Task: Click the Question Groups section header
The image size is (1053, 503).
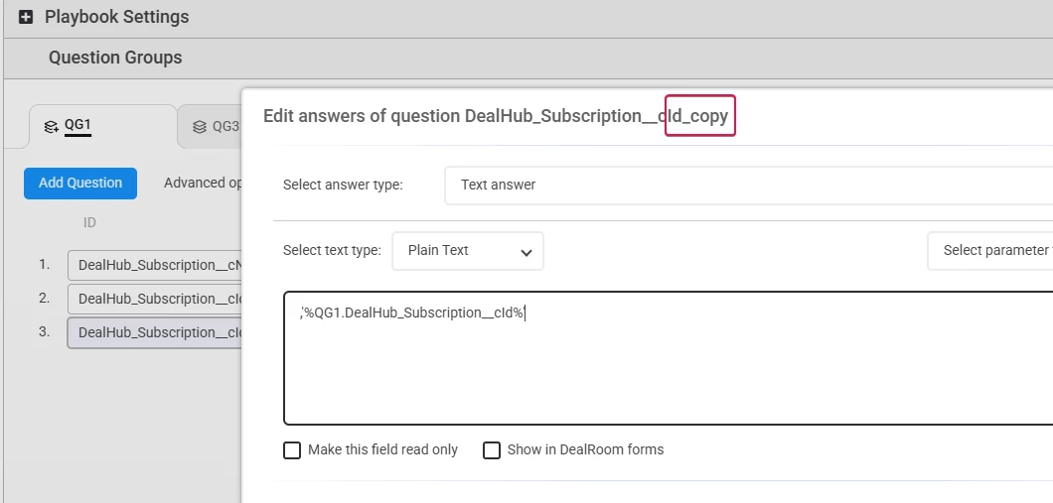Action: (x=115, y=58)
